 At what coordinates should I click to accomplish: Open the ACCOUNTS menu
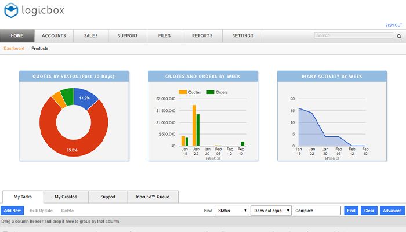coord(54,36)
